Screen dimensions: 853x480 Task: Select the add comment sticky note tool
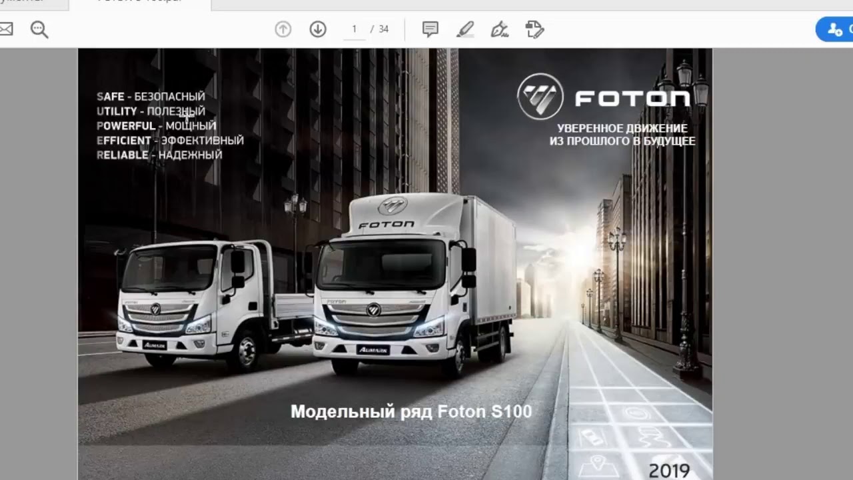coord(430,29)
